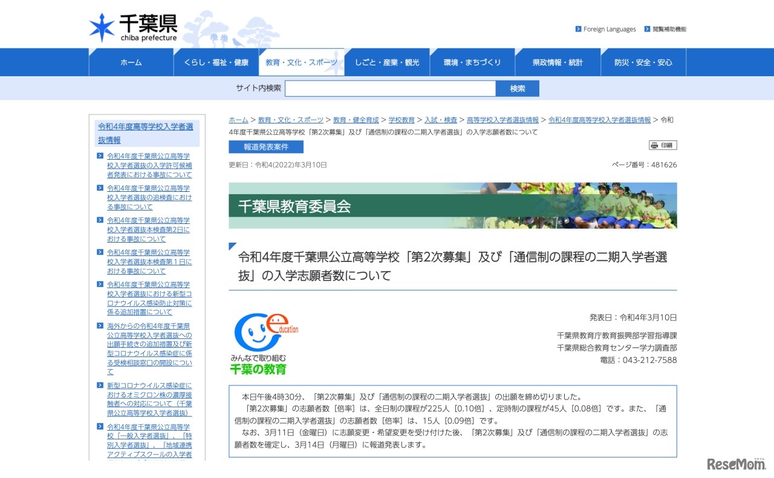Open the 閲覧補助機能 link
This screenshot has width=774, height=478.
669,29
